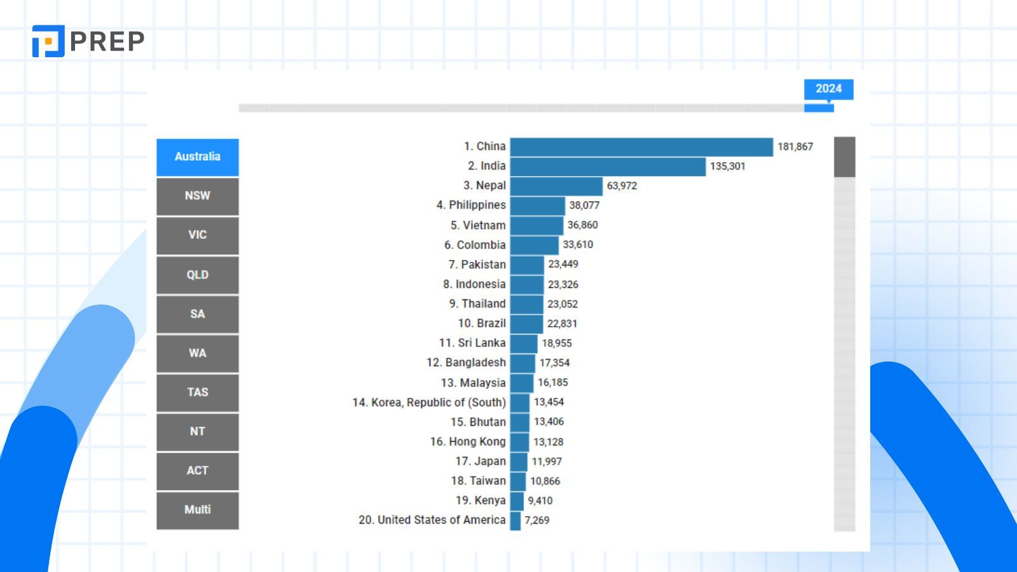
Task: Click the value 23,326
Action: click(563, 285)
